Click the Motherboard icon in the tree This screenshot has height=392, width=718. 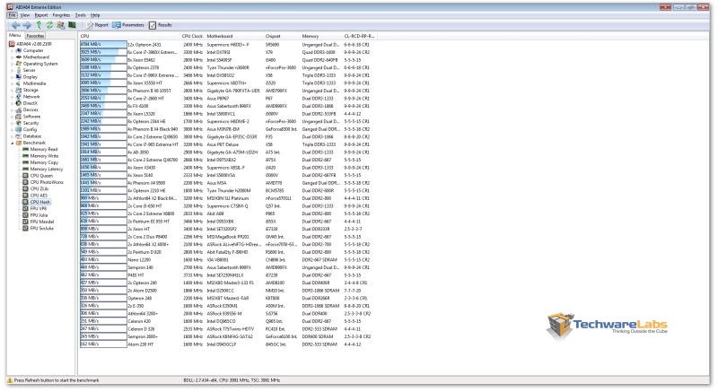click(19, 57)
